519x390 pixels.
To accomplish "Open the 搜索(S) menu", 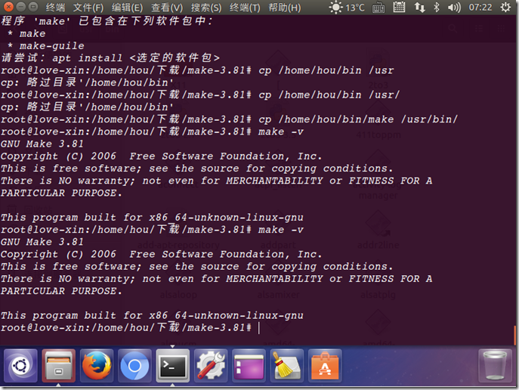I will (x=206, y=8).
